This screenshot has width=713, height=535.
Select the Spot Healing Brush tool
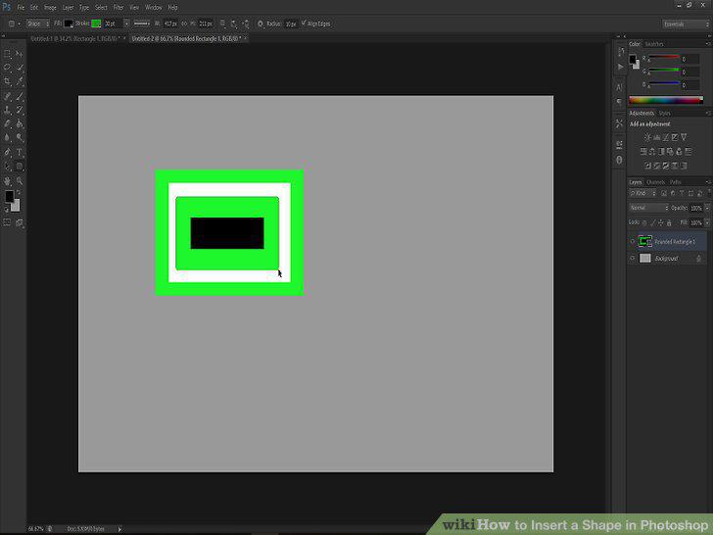coord(7,96)
